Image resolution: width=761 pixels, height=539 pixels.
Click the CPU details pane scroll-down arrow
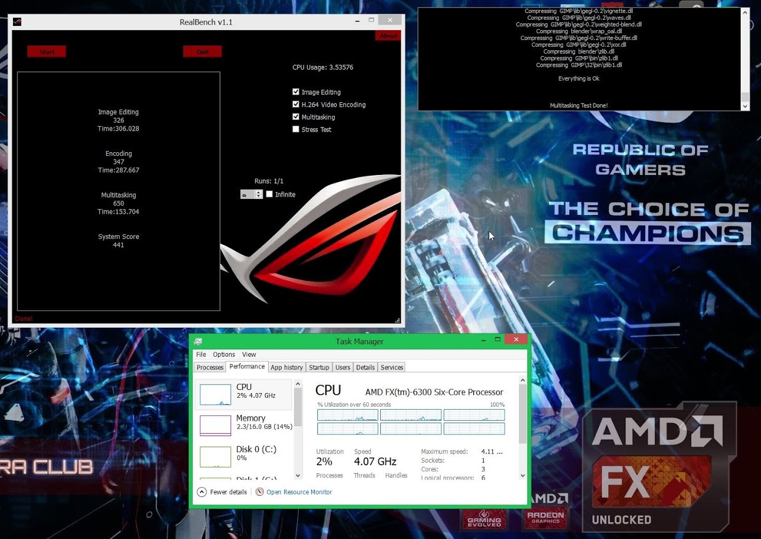pyautogui.click(x=523, y=475)
